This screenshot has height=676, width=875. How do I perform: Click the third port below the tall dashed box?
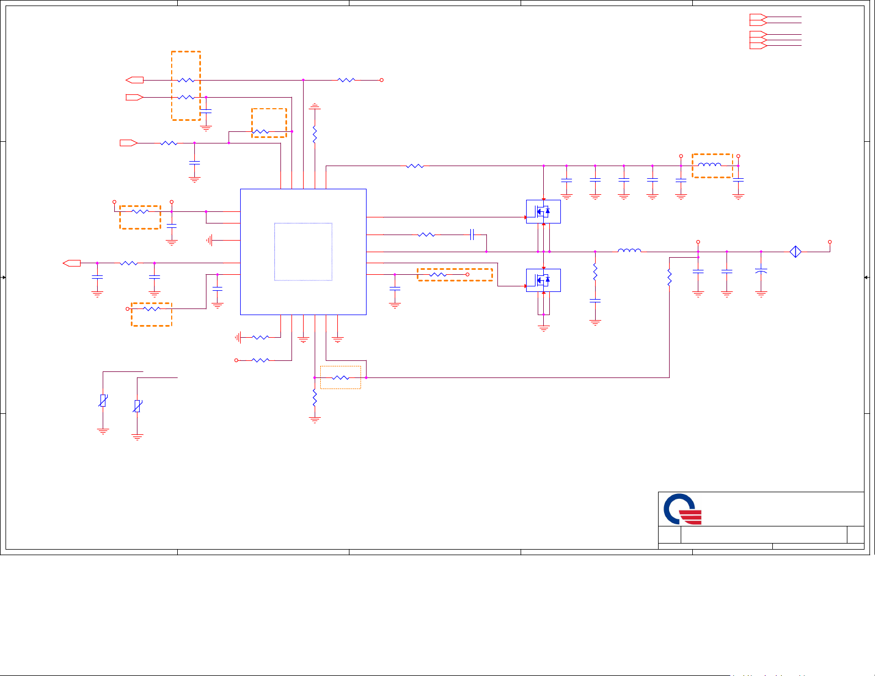pyautogui.click(x=129, y=143)
